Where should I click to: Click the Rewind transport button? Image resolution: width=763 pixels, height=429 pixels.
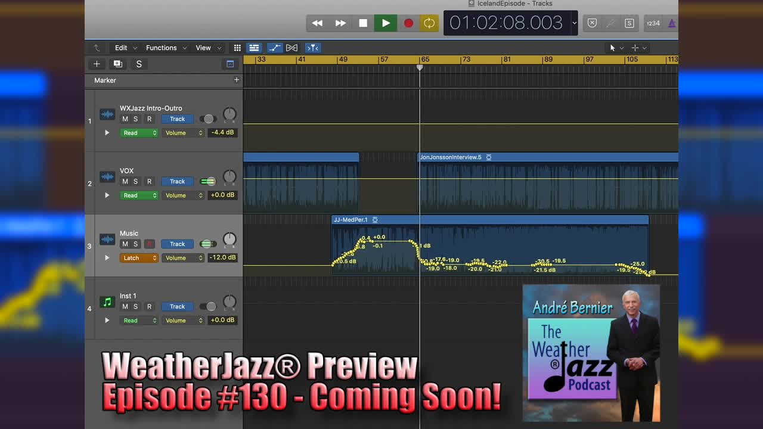(317, 23)
